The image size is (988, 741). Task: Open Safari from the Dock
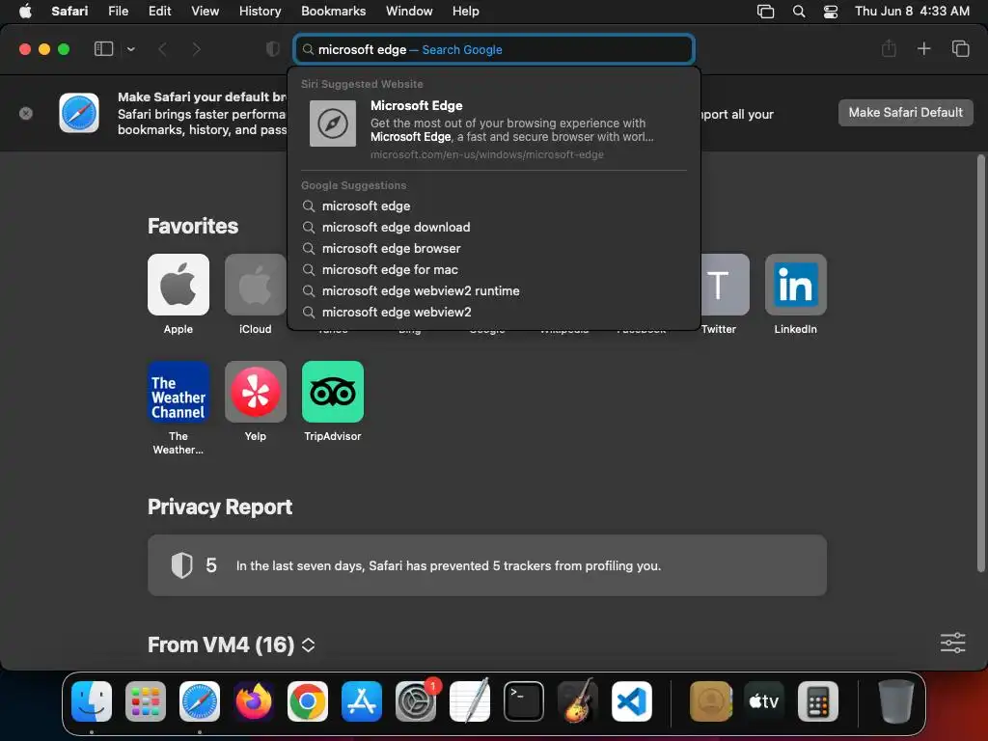coord(200,701)
